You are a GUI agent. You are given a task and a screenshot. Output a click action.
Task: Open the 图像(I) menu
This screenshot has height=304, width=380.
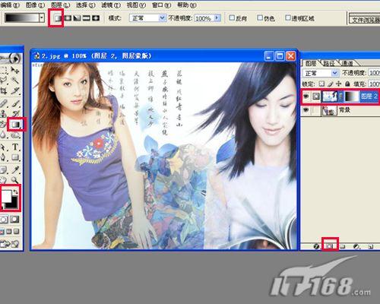pos(35,5)
